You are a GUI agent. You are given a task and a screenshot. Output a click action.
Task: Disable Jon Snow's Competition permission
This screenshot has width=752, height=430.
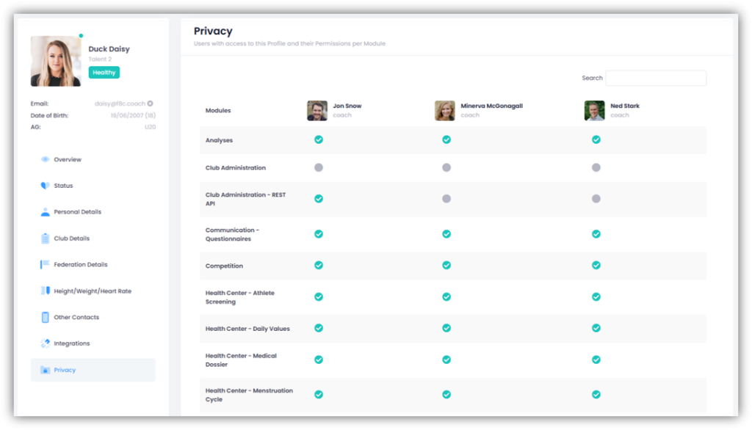319,266
